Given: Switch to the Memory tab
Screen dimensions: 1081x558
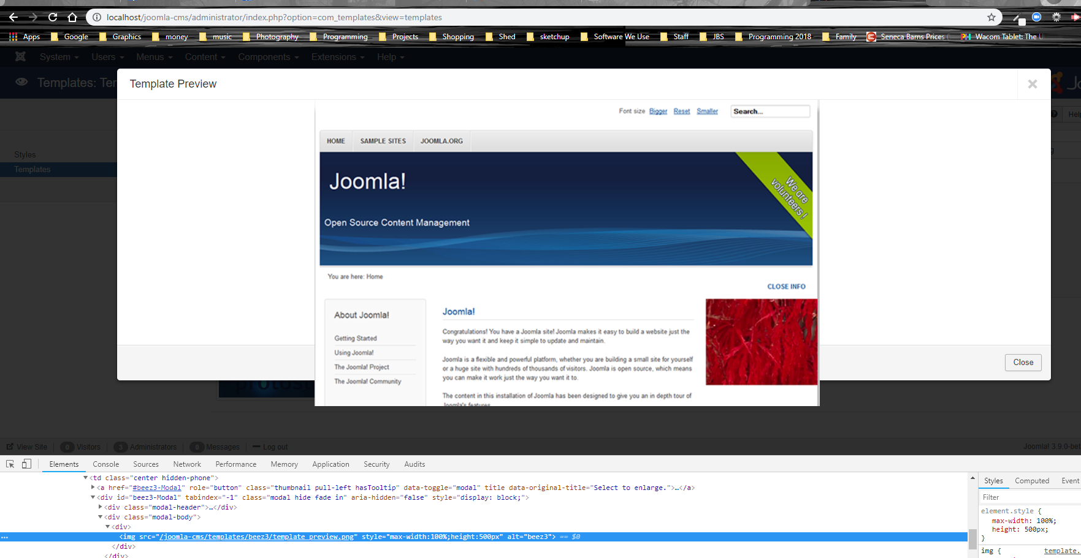Looking at the screenshot, I should tap(285, 464).
